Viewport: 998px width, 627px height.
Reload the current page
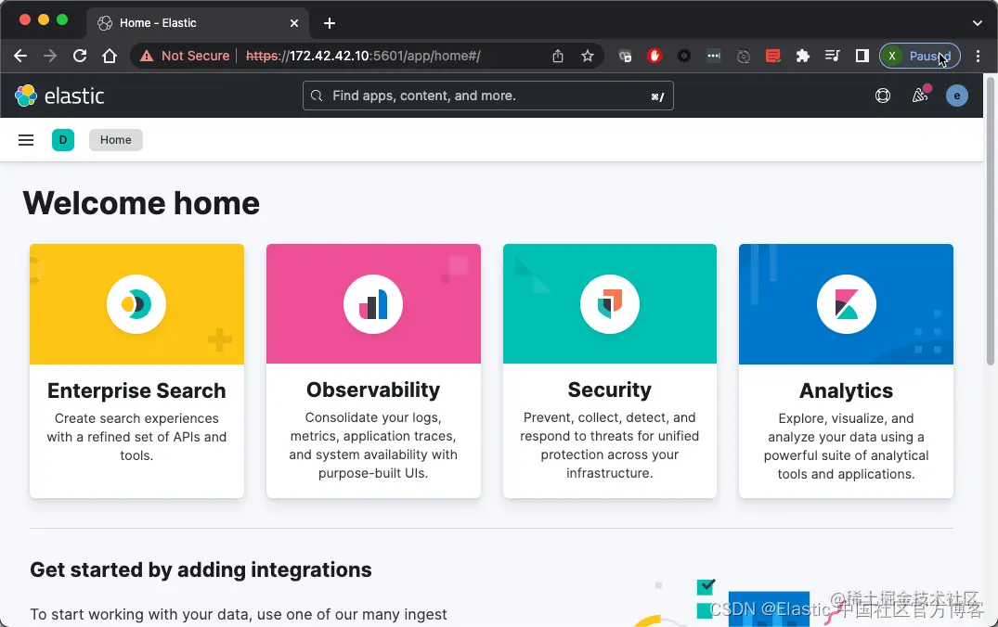[x=80, y=56]
